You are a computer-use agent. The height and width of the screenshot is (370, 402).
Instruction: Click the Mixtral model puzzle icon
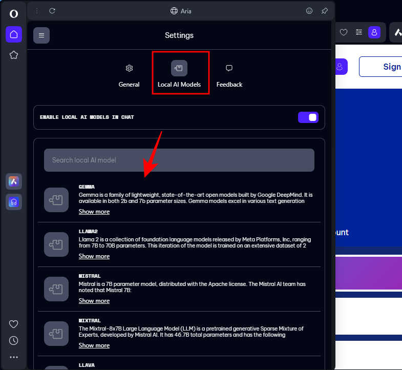[56, 334]
